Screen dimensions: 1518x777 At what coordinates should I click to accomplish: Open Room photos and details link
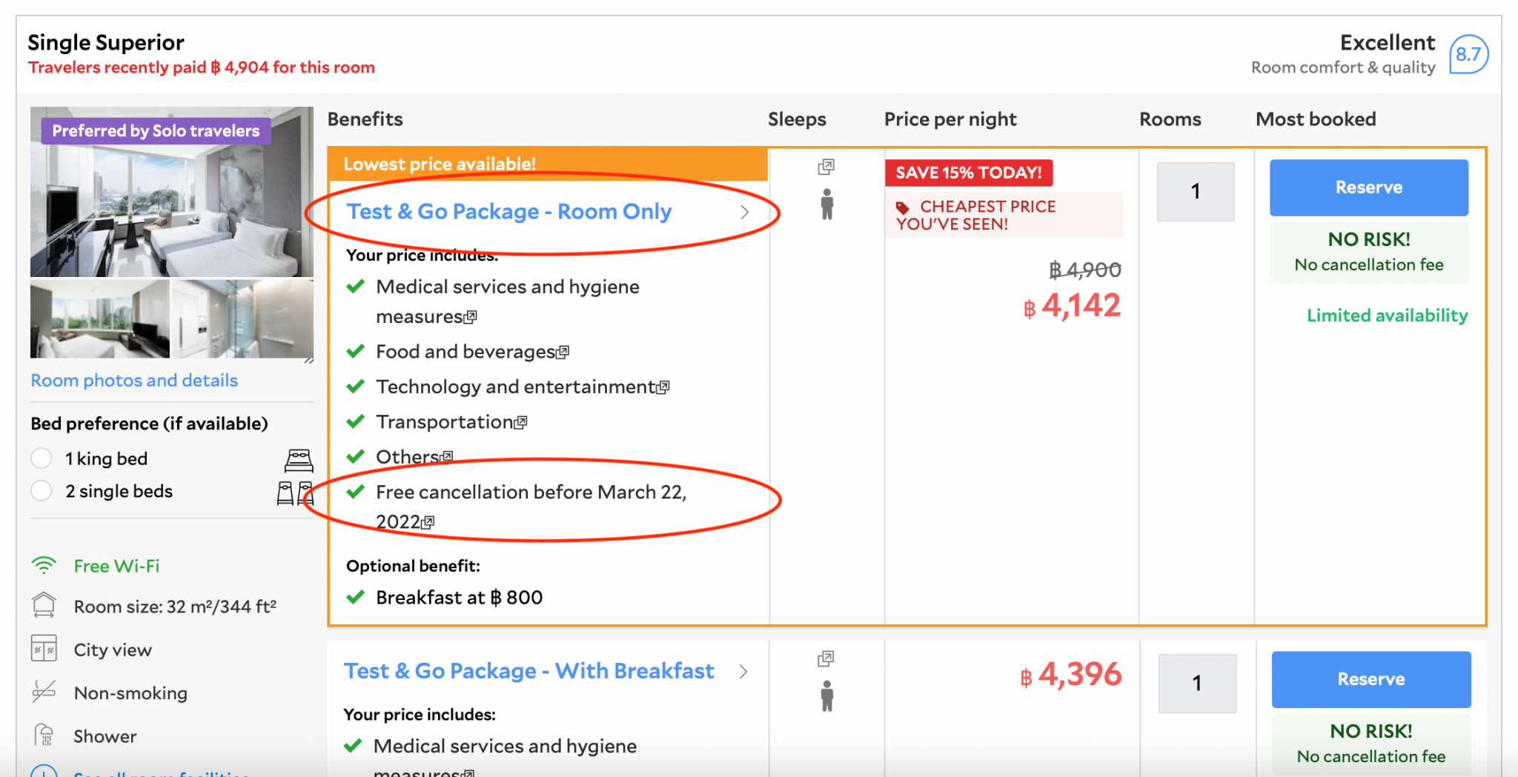tap(134, 381)
